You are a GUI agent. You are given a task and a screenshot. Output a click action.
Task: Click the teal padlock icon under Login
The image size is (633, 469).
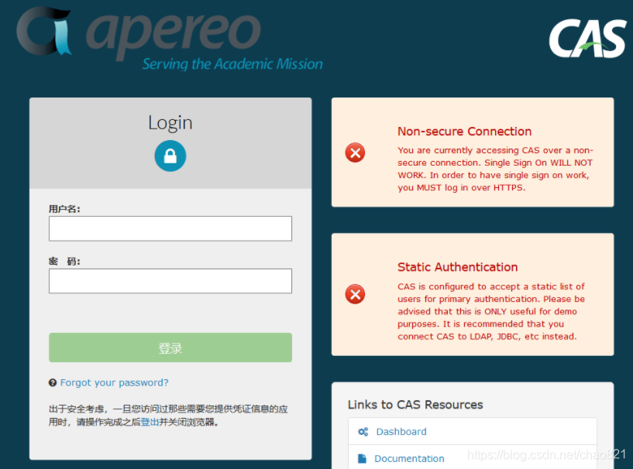point(170,156)
